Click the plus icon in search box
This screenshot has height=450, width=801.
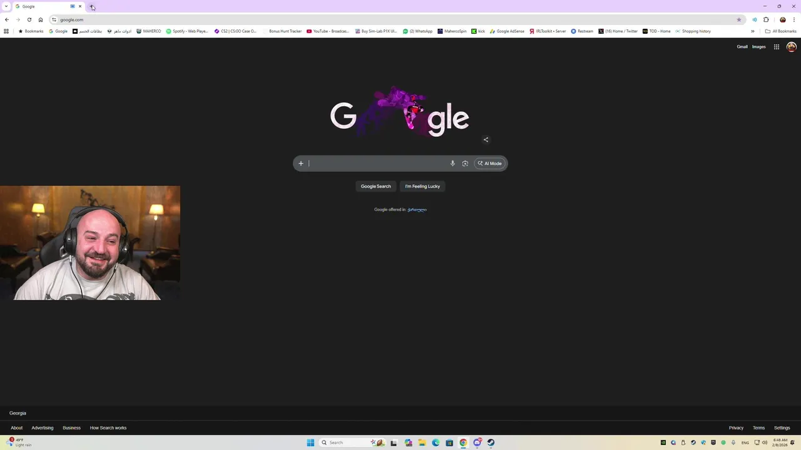point(301,164)
